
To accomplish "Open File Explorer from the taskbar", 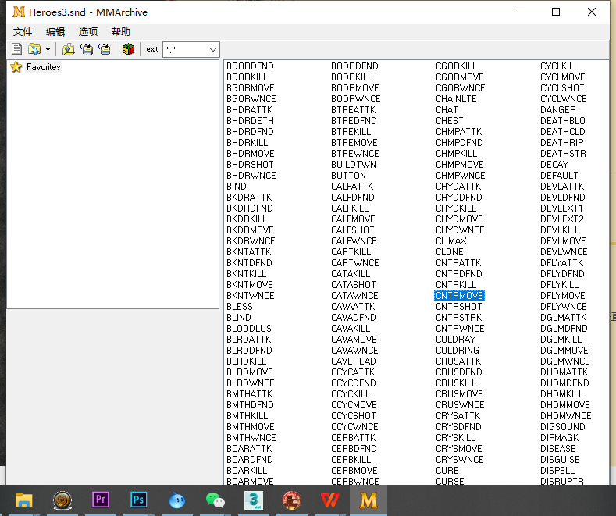I will (x=23, y=500).
